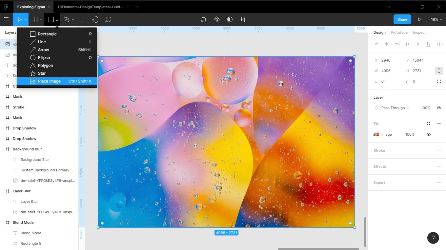Select the Hand tool
The image size is (446, 250).
95,20
